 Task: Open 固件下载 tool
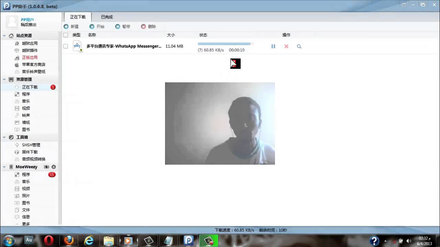click(29, 152)
